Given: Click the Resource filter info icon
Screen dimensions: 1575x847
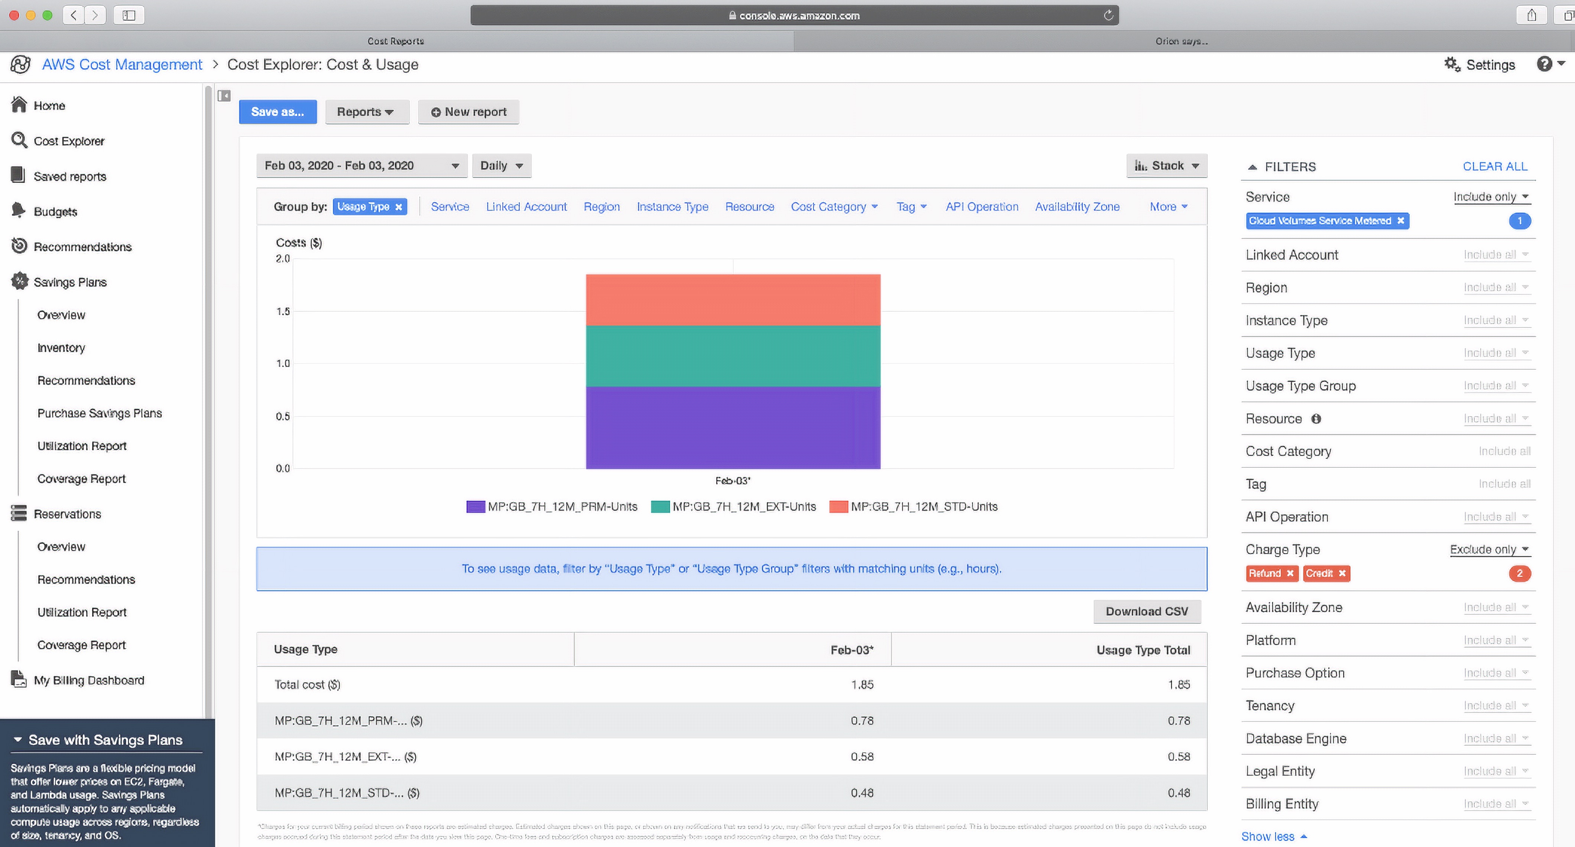Looking at the screenshot, I should point(1316,419).
